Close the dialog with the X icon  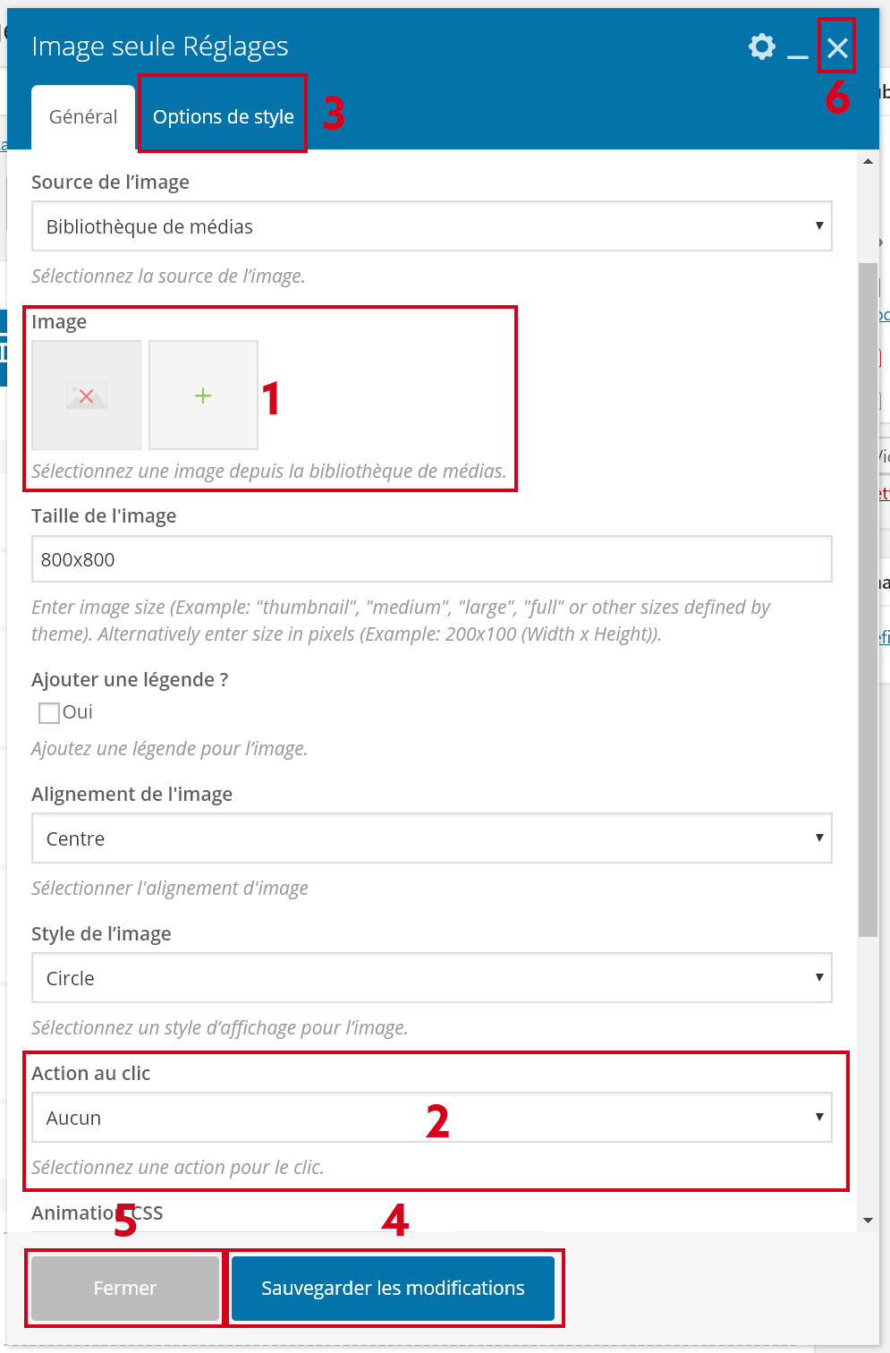(837, 47)
